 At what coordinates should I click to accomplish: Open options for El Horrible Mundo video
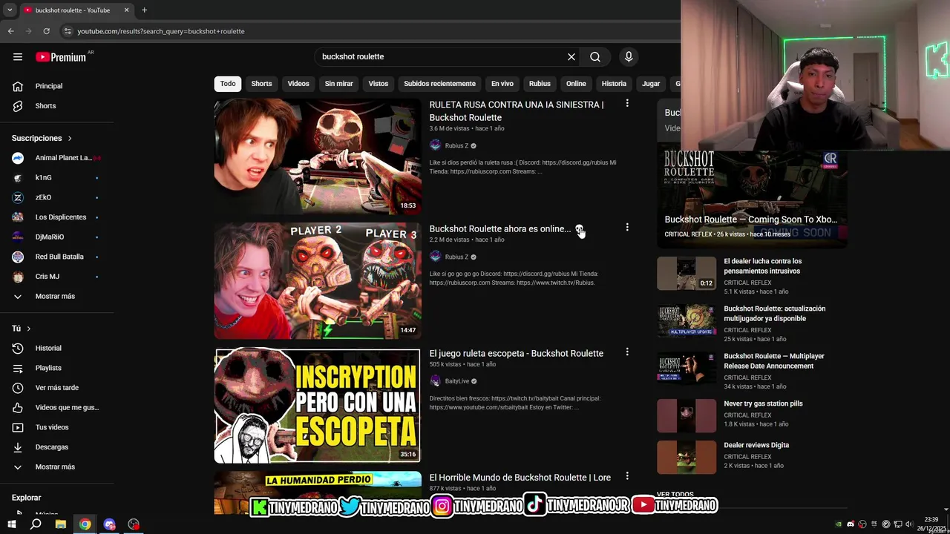(x=627, y=476)
